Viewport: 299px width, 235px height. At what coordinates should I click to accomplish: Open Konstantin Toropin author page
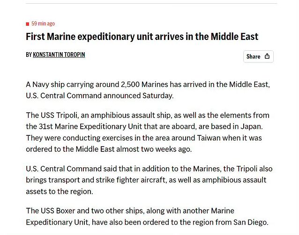point(59,55)
